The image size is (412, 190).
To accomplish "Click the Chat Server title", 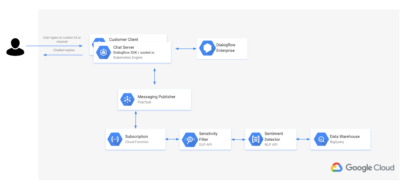I will (x=124, y=47).
